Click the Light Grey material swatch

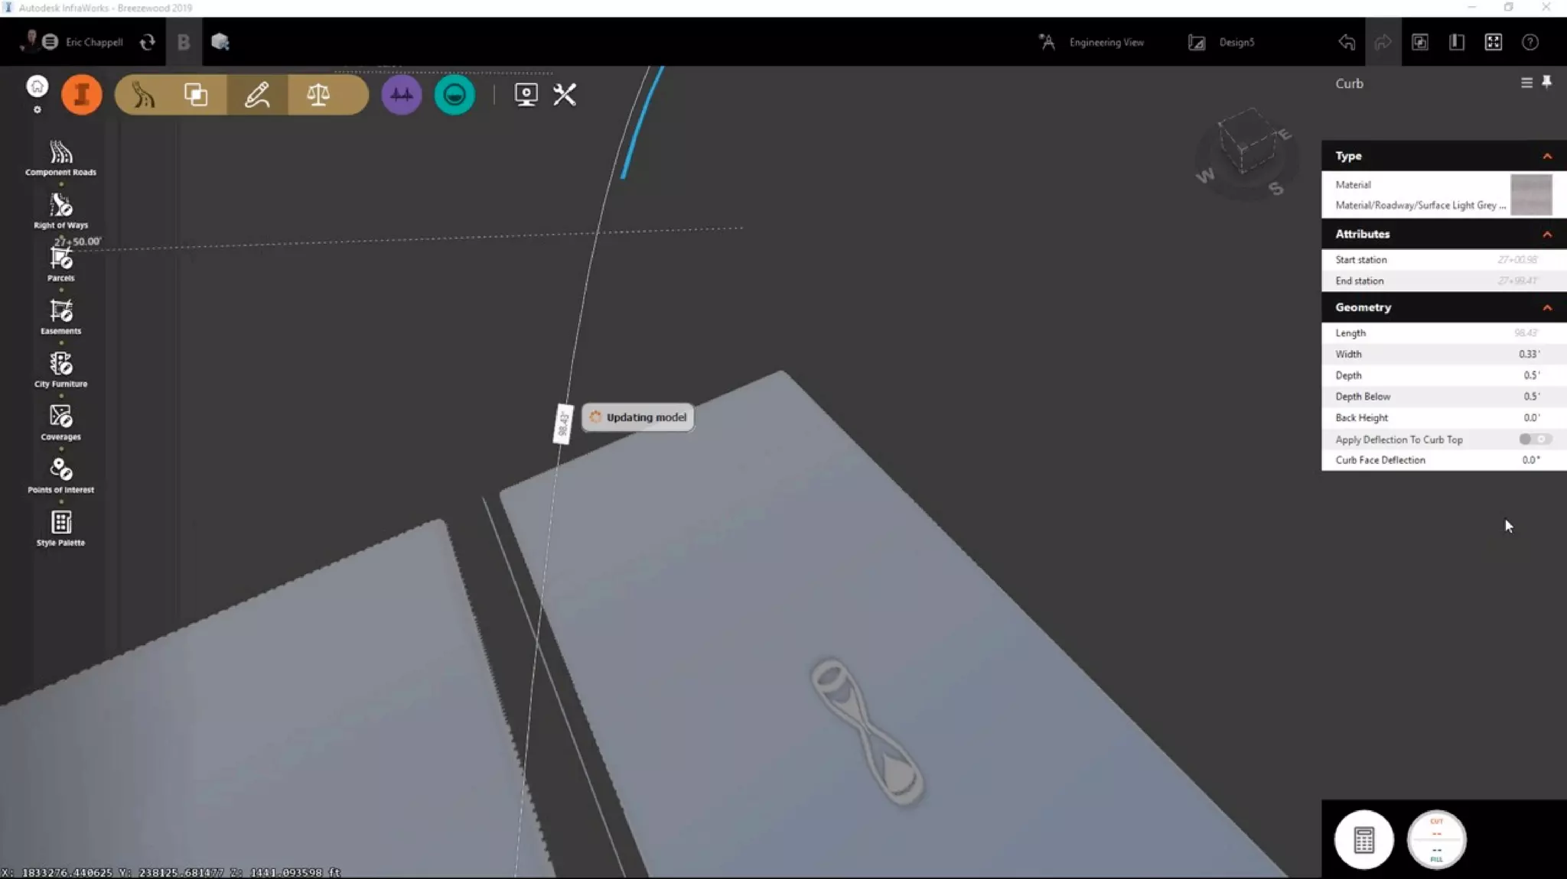pos(1530,194)
